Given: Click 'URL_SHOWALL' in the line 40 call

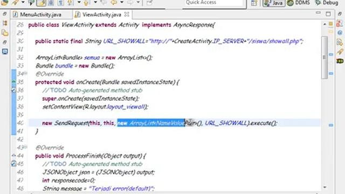Looking at the screenshot, I should pyautogui.click(x=226, y=123).
